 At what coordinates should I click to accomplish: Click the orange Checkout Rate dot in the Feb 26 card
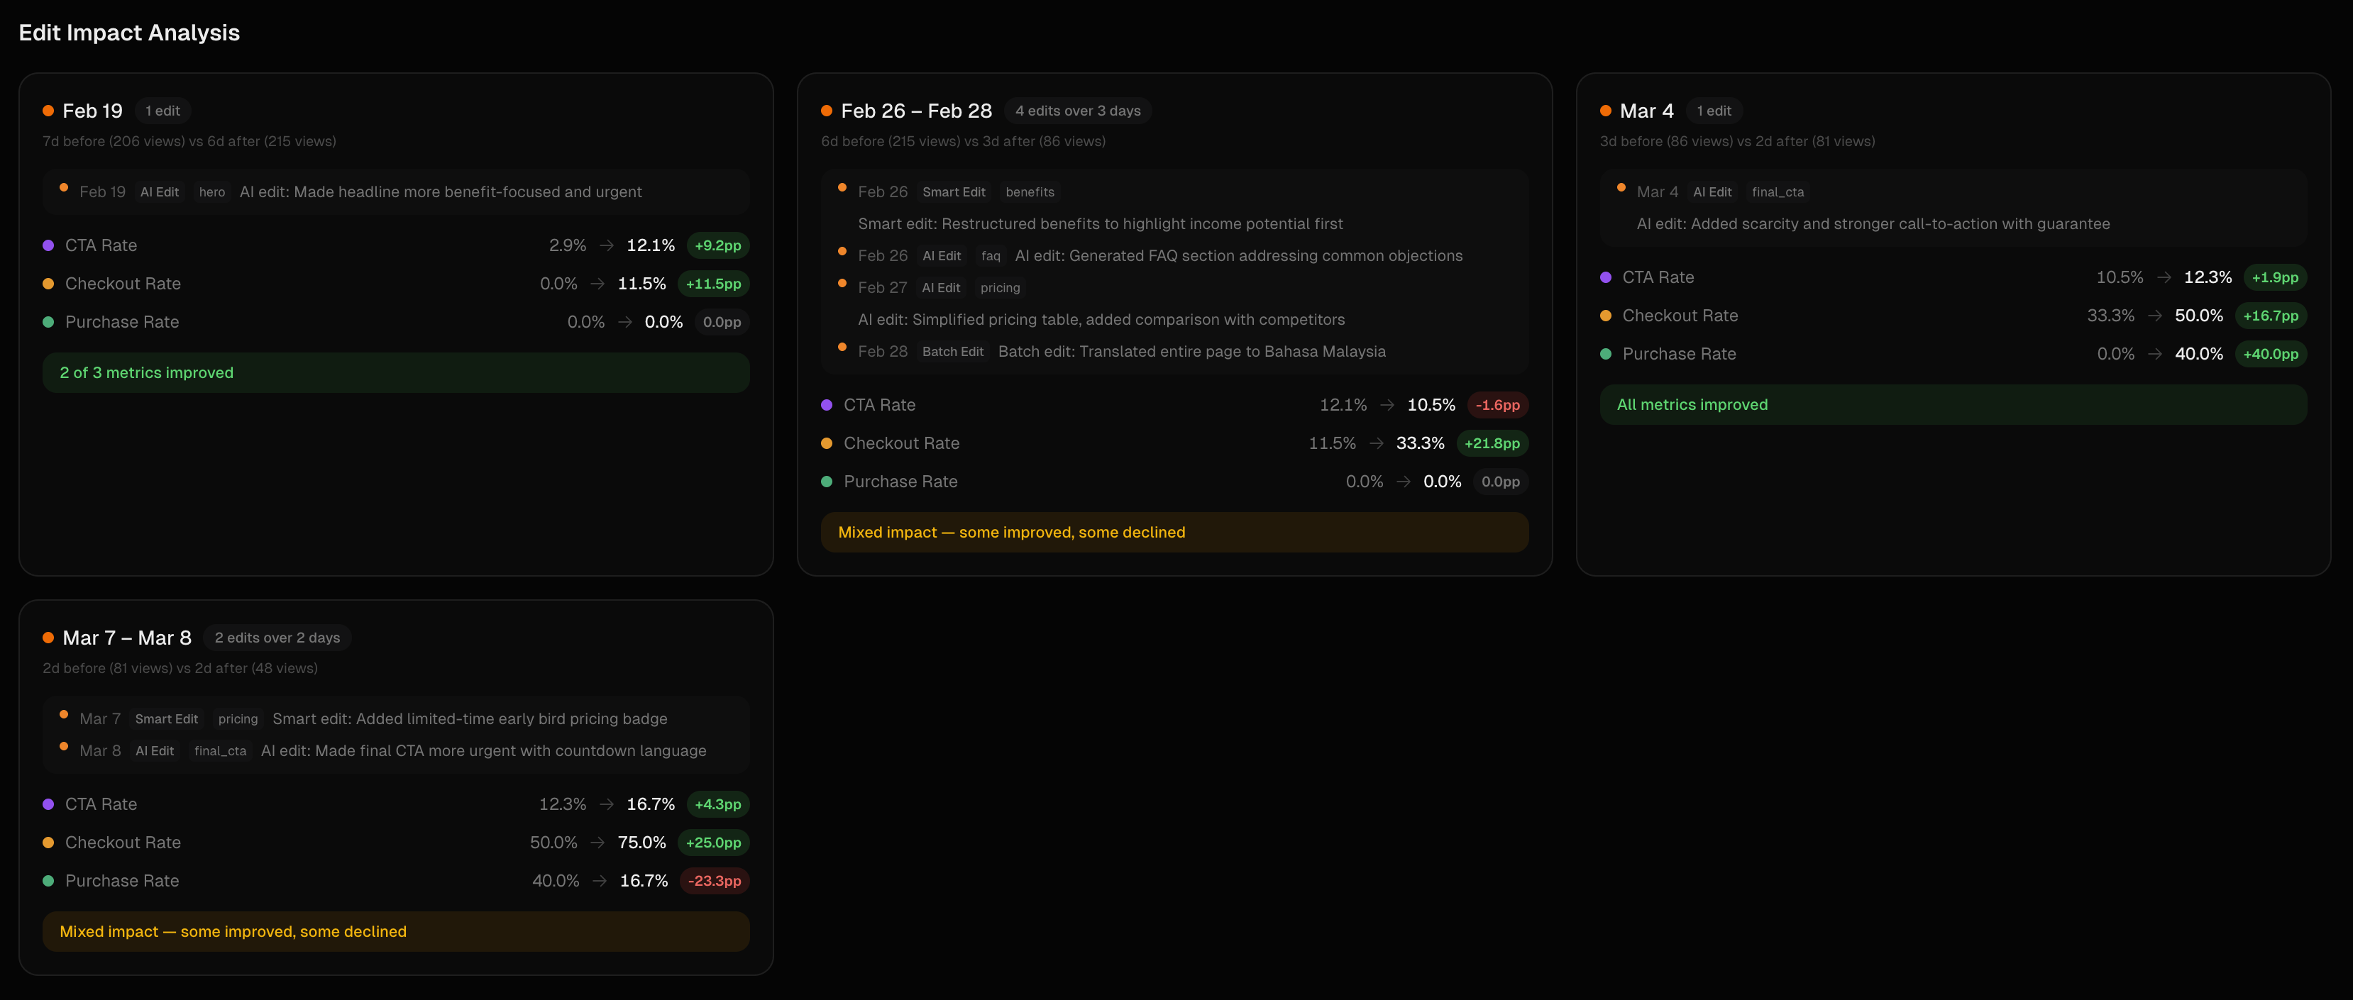point(826,444)
